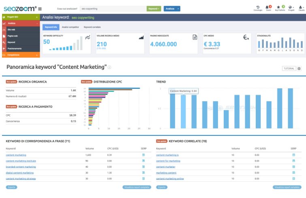The height and width of the screenshot is (198, 306).
Task: Click the Keyword magnifier sidebar icon
Action: [4, 42]
